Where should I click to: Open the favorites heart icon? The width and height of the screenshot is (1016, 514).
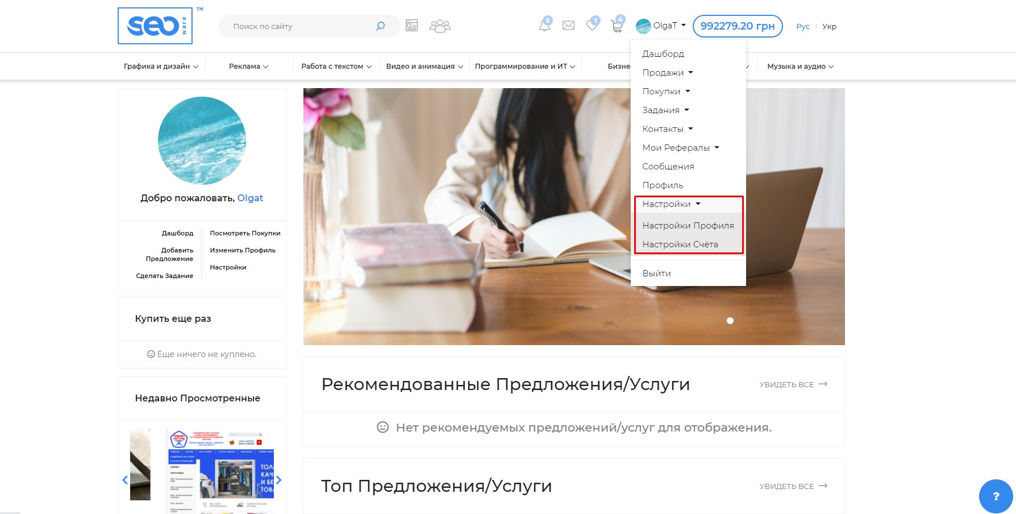click(x=592, y=25)
